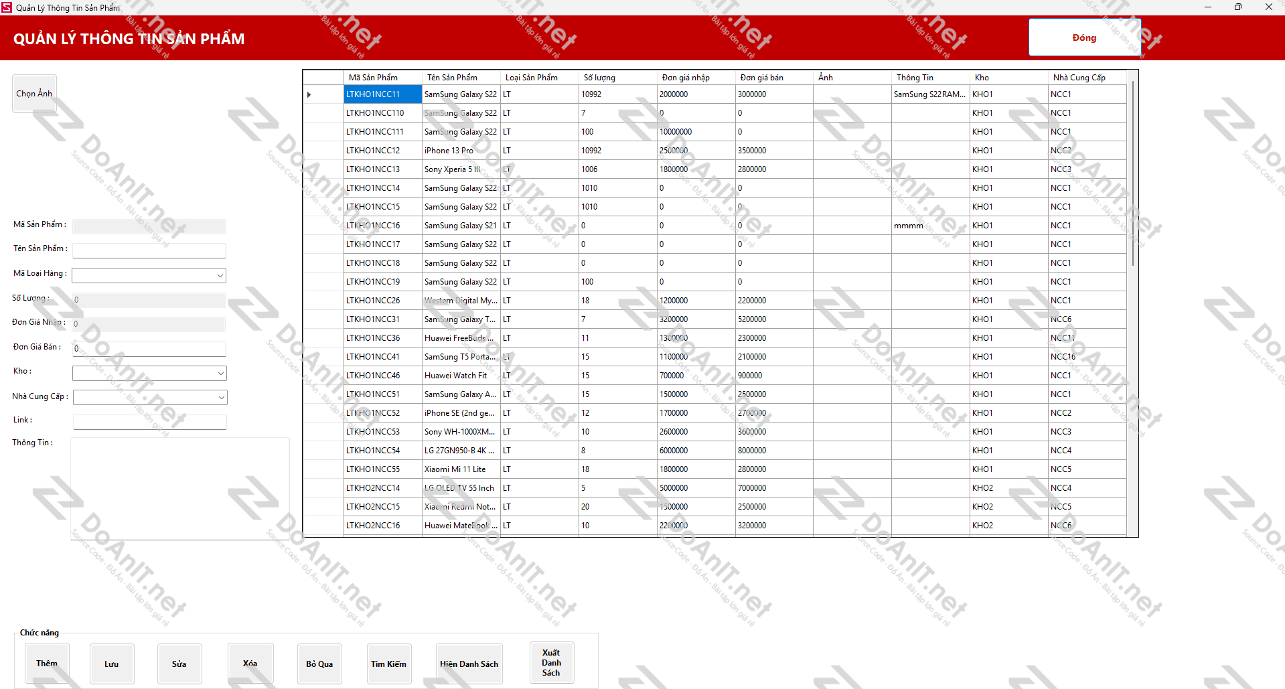Click the Thêm button
Screen dimensions: 1285x689
coord(47,664)
